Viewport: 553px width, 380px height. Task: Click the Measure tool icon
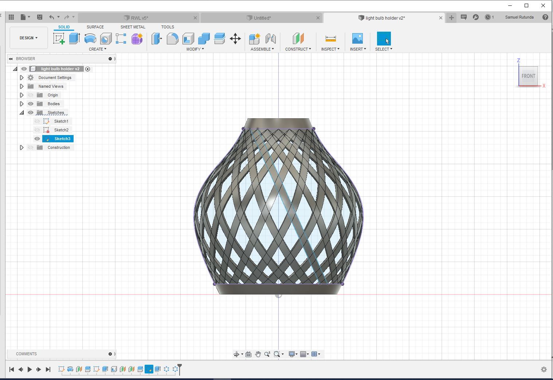330,39
